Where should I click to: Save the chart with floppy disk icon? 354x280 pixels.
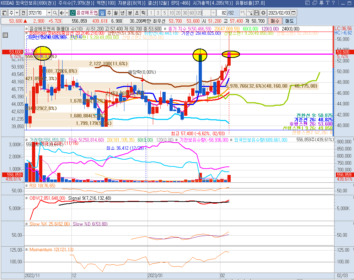pos(257,13)
